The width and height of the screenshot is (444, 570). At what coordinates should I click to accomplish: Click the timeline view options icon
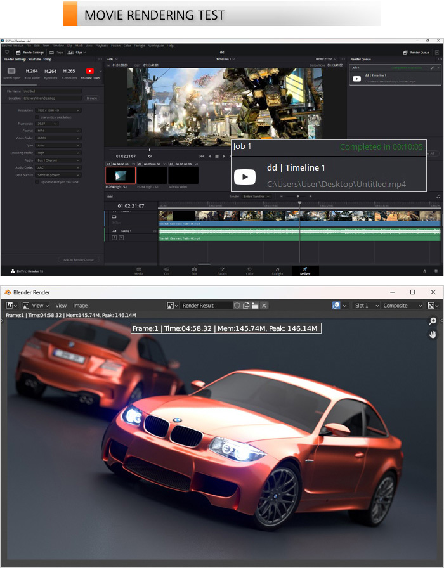point(110,197)
